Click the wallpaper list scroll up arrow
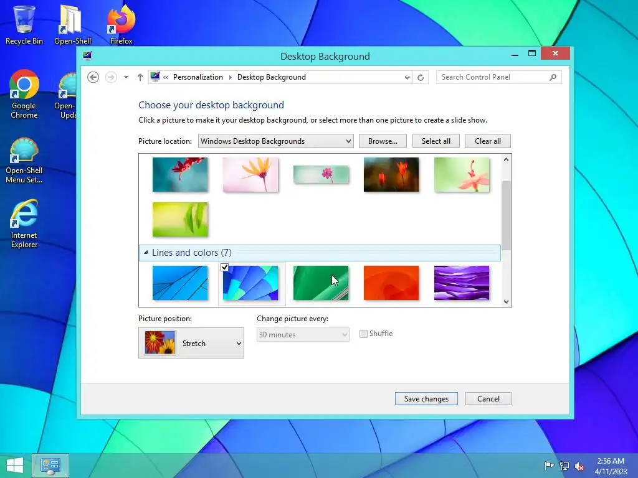Screen dimensions: 638x478 pos(506,159)
